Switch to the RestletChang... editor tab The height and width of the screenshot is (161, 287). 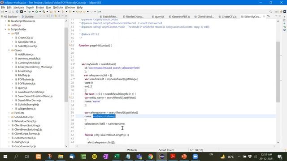[133, 17]
